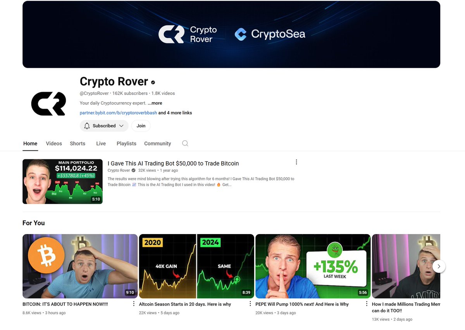Click the verified badge beside Crypto Rover title
Viewport: 465px width, 330px height.
[153, 82]
